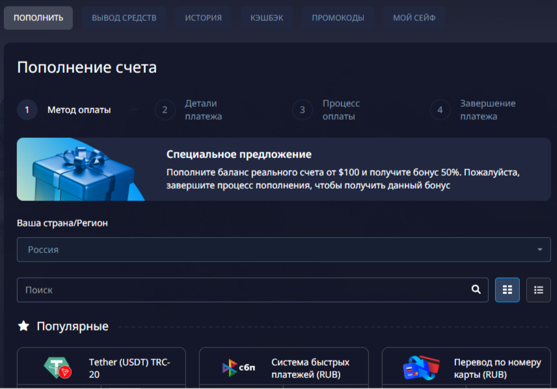Viewport: 557px width, 389px height.
Task: Switch to the История tab
Action: pos(203,18)
